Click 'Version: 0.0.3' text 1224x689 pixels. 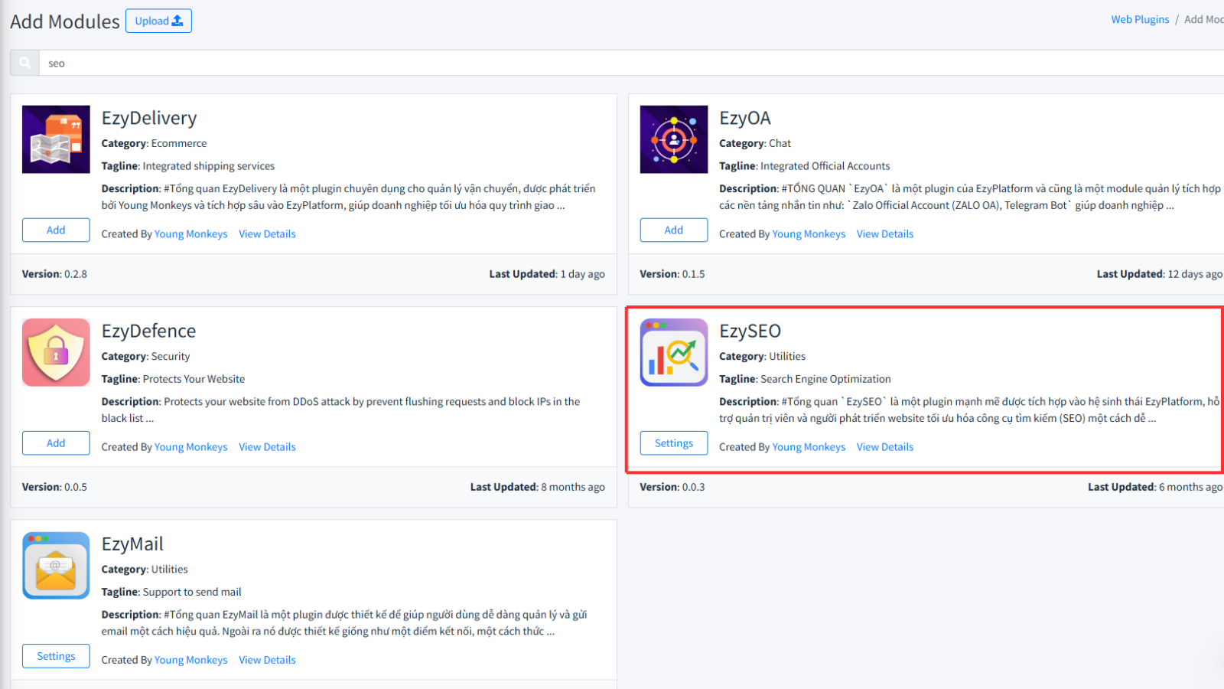tap(672, 486)
